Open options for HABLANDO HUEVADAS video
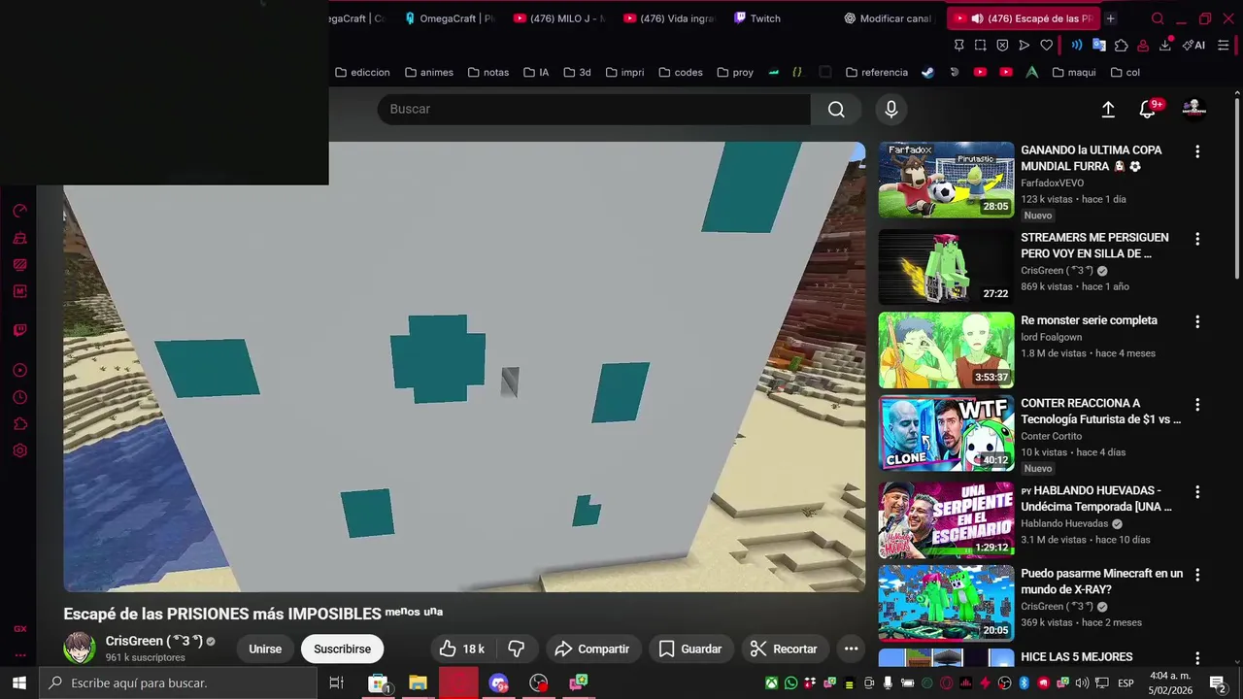Image resolution: width=1243 pixels, height=699 pixels. [1197, 492]
